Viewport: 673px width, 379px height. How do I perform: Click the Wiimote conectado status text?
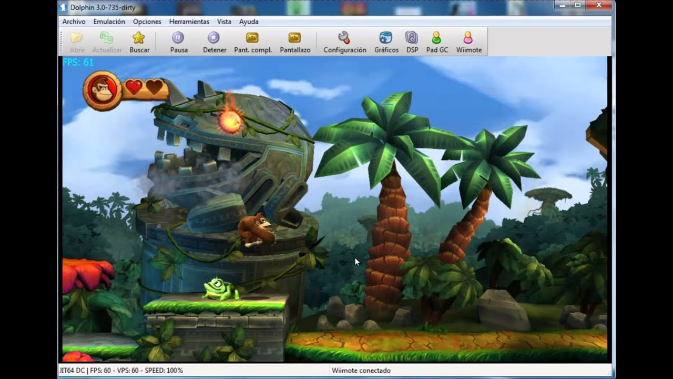(361, 371)
